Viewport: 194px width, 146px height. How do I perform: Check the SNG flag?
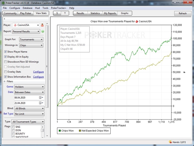[14, 127]
